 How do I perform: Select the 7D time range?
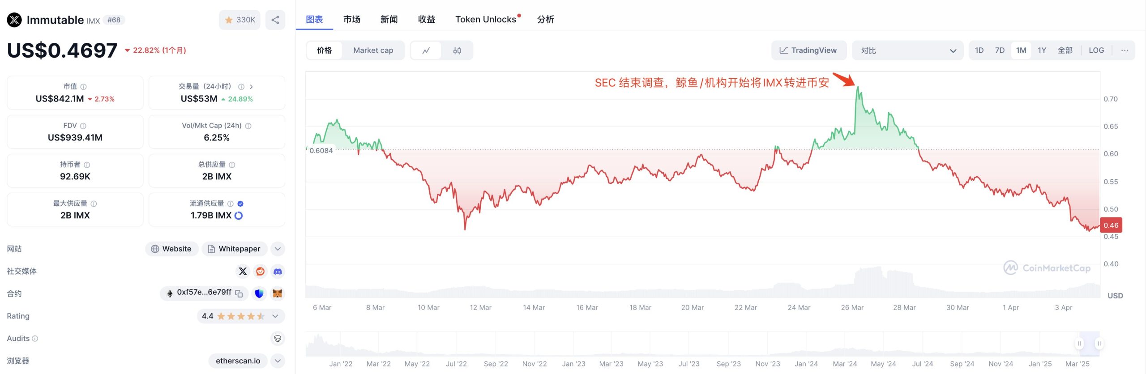pos(1000,51)
